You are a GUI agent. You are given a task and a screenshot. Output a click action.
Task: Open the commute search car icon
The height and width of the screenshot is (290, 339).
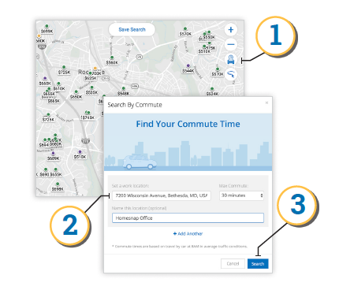(x=231, y=60)
